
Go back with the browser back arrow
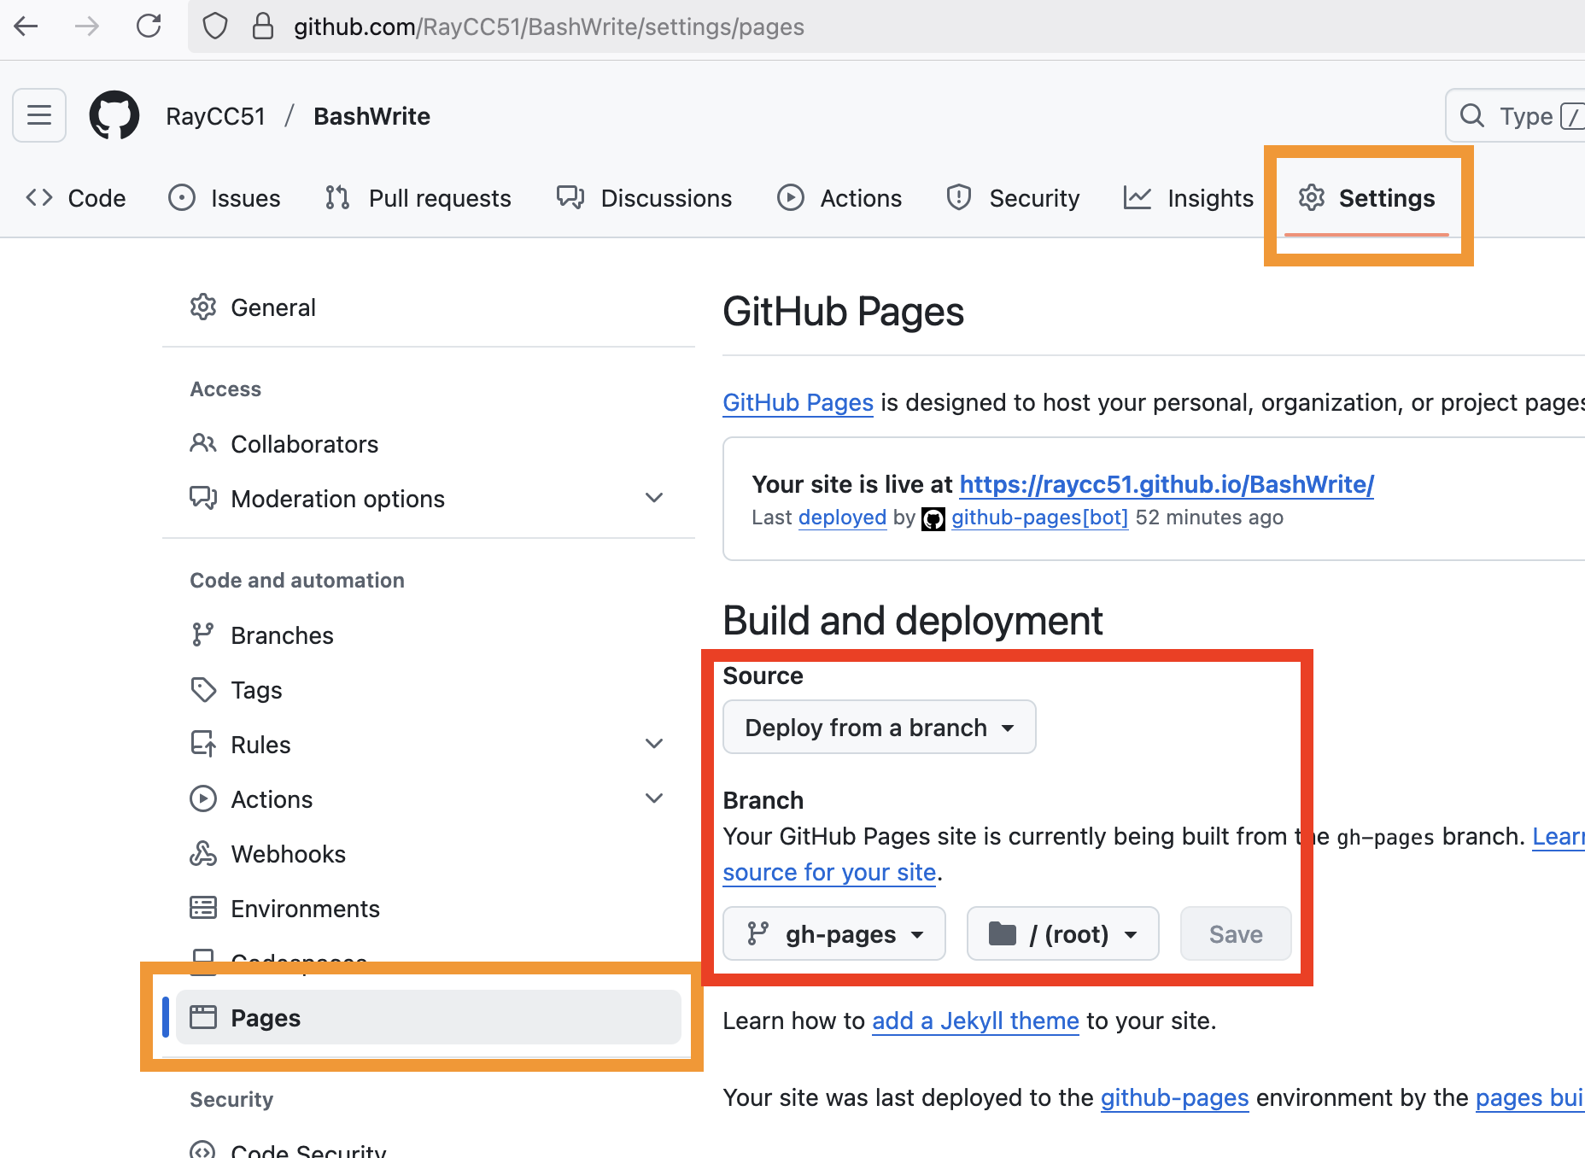click(26, 26)
